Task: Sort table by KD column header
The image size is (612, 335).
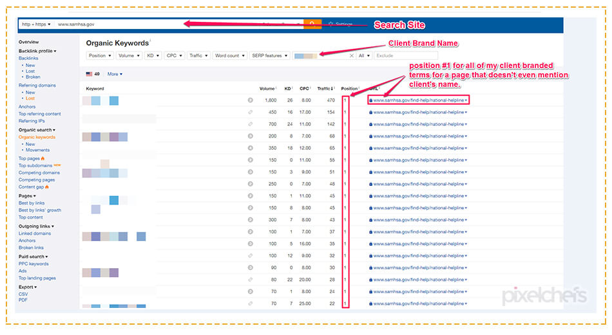Action: coord(288,89)
